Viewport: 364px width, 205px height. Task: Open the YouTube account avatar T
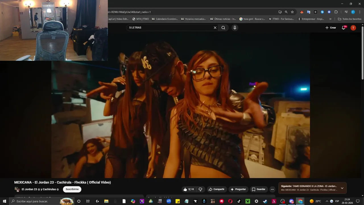pos(353,28)
